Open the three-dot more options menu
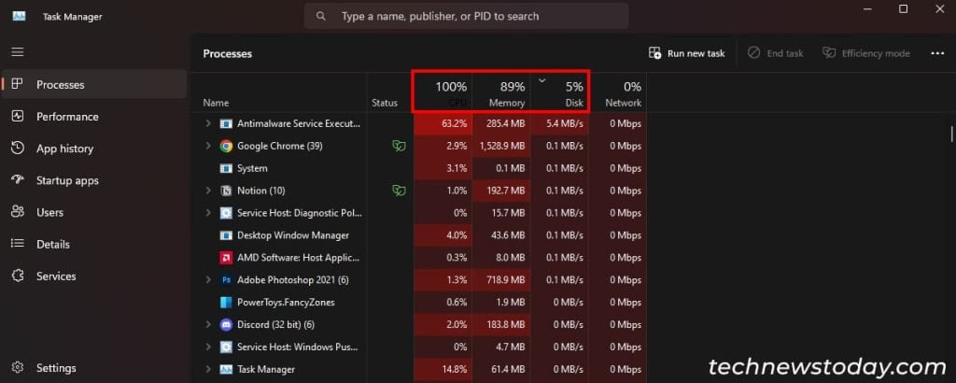Screen dimensions: 956x383 [x=937, y=53]
